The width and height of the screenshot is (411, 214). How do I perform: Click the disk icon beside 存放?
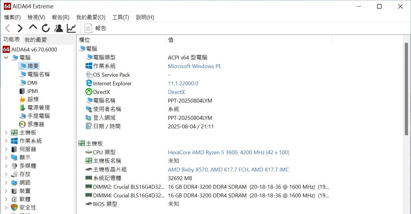click(14, 174)
